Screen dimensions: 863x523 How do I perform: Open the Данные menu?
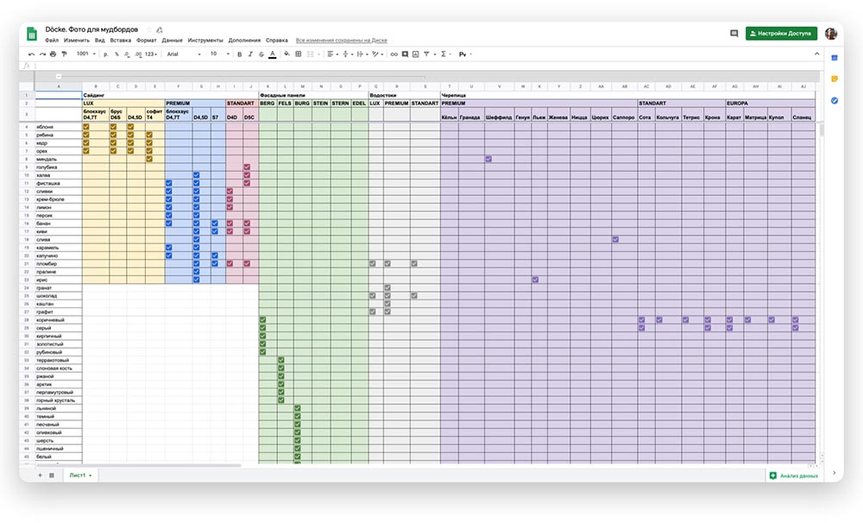172,41
